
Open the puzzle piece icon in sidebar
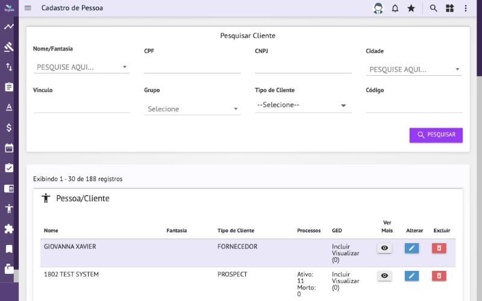[9, 229]
